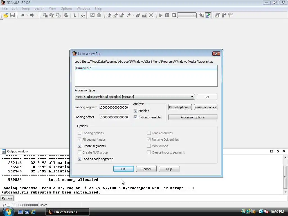The image size is (288, 216).
Task: Open the forward-history dropdown arrow
Action: (x=37, y=15)
